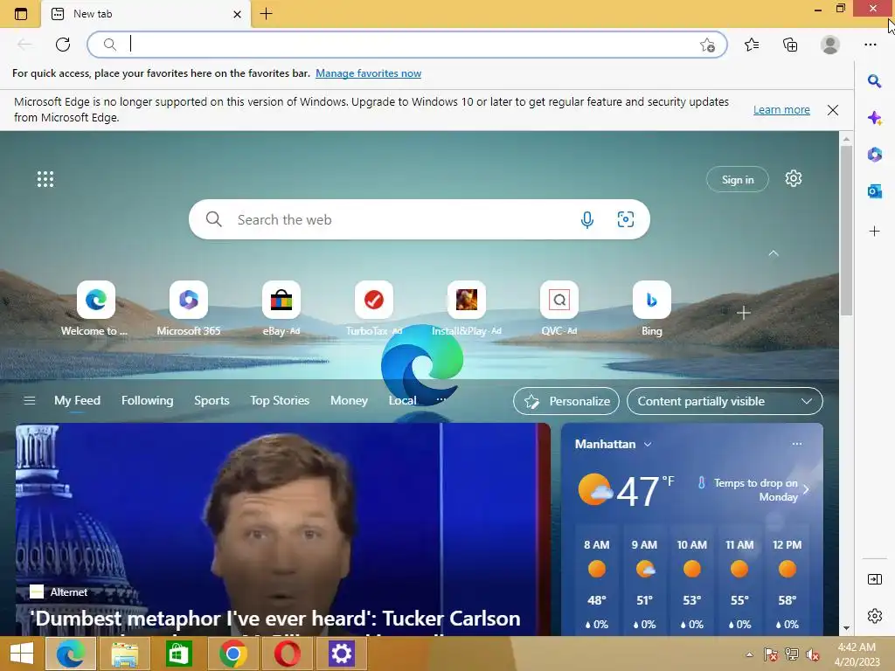Switch to Top Stories tab
The width and height of the screenshot is (895, 671).
tap(280, 400)
